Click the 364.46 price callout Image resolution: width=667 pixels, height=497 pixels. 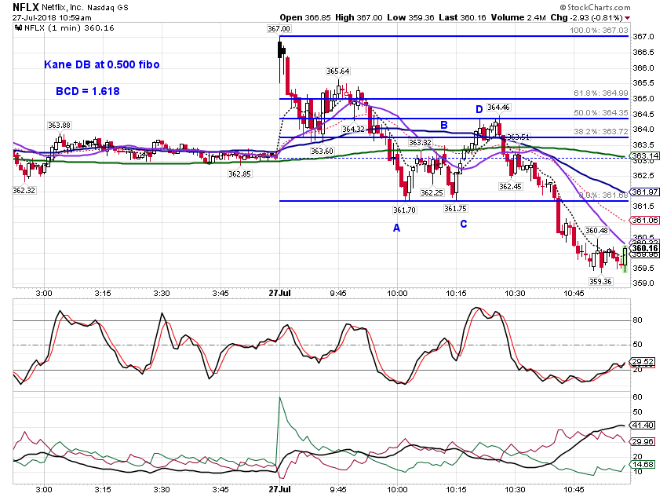(498, 108)
